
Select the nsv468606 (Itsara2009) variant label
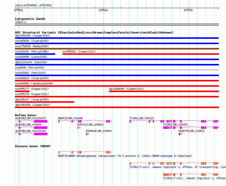tap(32, 41)
